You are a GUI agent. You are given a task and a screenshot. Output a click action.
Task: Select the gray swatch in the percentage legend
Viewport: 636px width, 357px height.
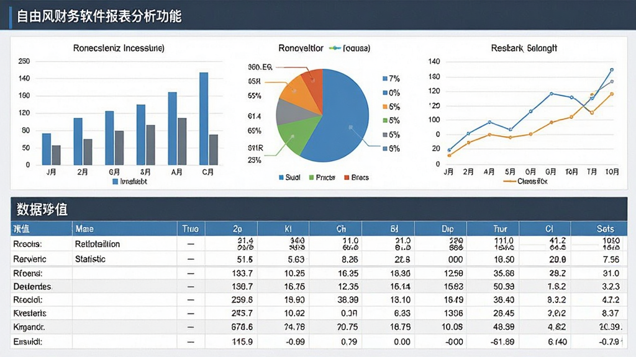[x=384, y=134]
